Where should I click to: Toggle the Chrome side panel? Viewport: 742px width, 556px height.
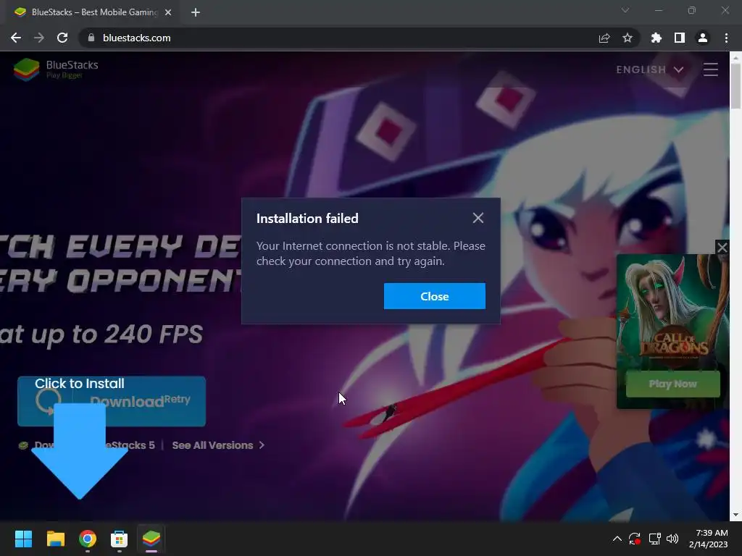coord(680,38)
